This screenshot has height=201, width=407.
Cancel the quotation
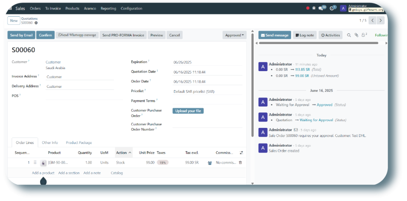point(174,35)
